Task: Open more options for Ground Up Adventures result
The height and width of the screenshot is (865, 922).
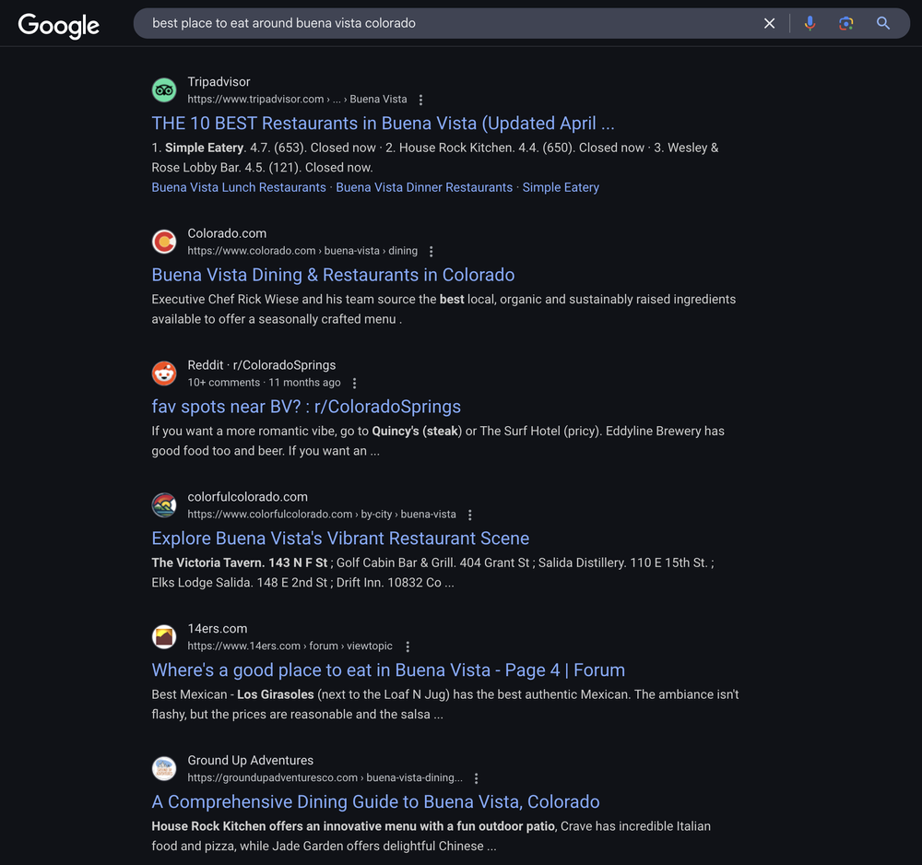Action: tap(476, 778)
